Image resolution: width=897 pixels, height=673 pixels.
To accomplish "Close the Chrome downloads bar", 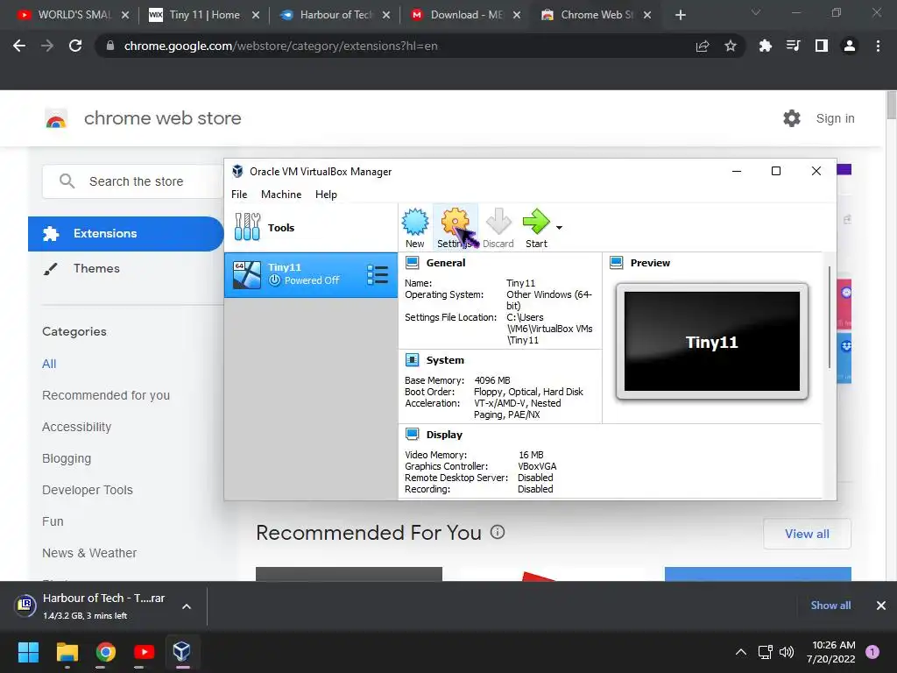I will click(881, 606).
